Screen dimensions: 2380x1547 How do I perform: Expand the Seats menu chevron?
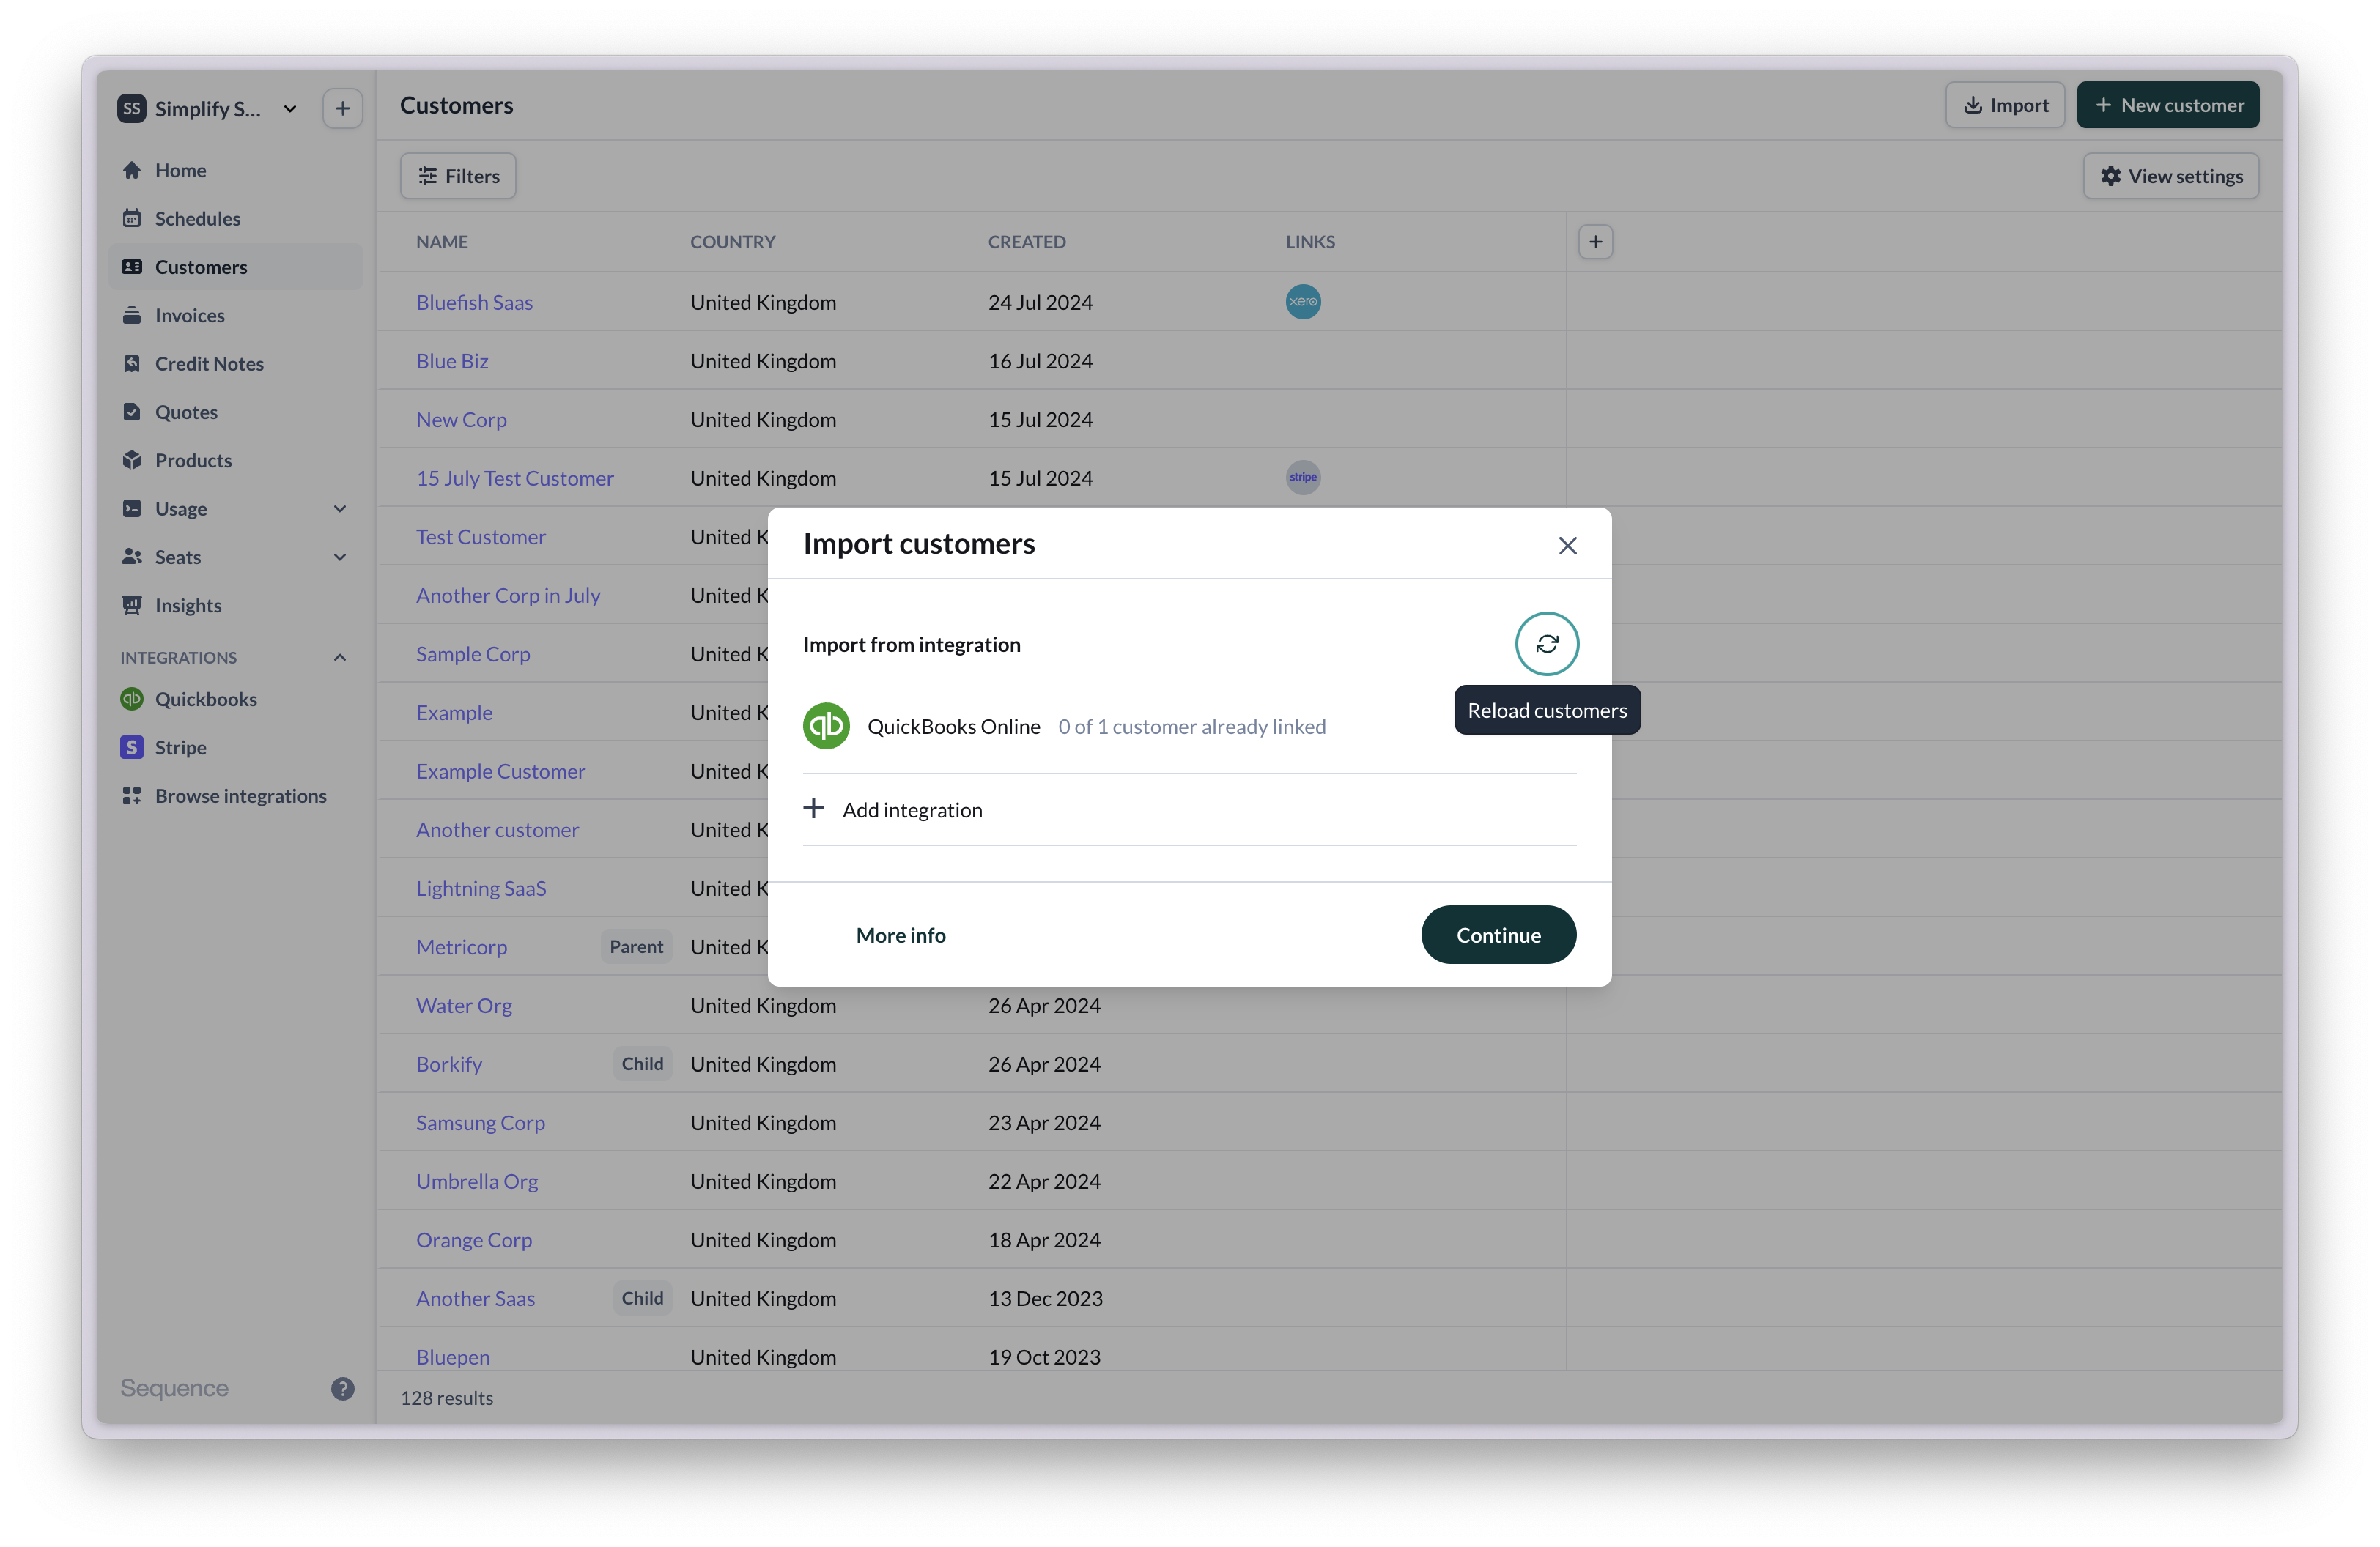[x=340, y=557]
